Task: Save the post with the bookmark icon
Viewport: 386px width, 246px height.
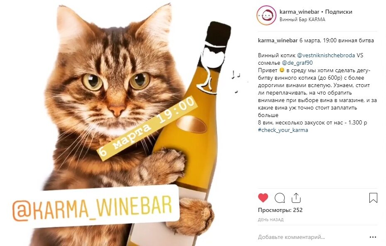Action: (373, 198)
